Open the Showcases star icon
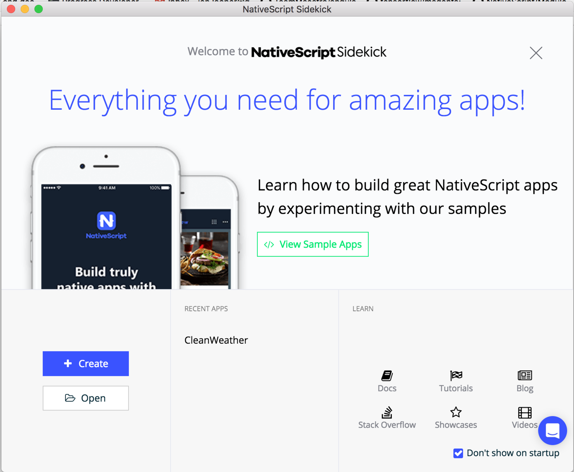Image resolution: width=574 pixels, height=472 pixels. (456, 412)
